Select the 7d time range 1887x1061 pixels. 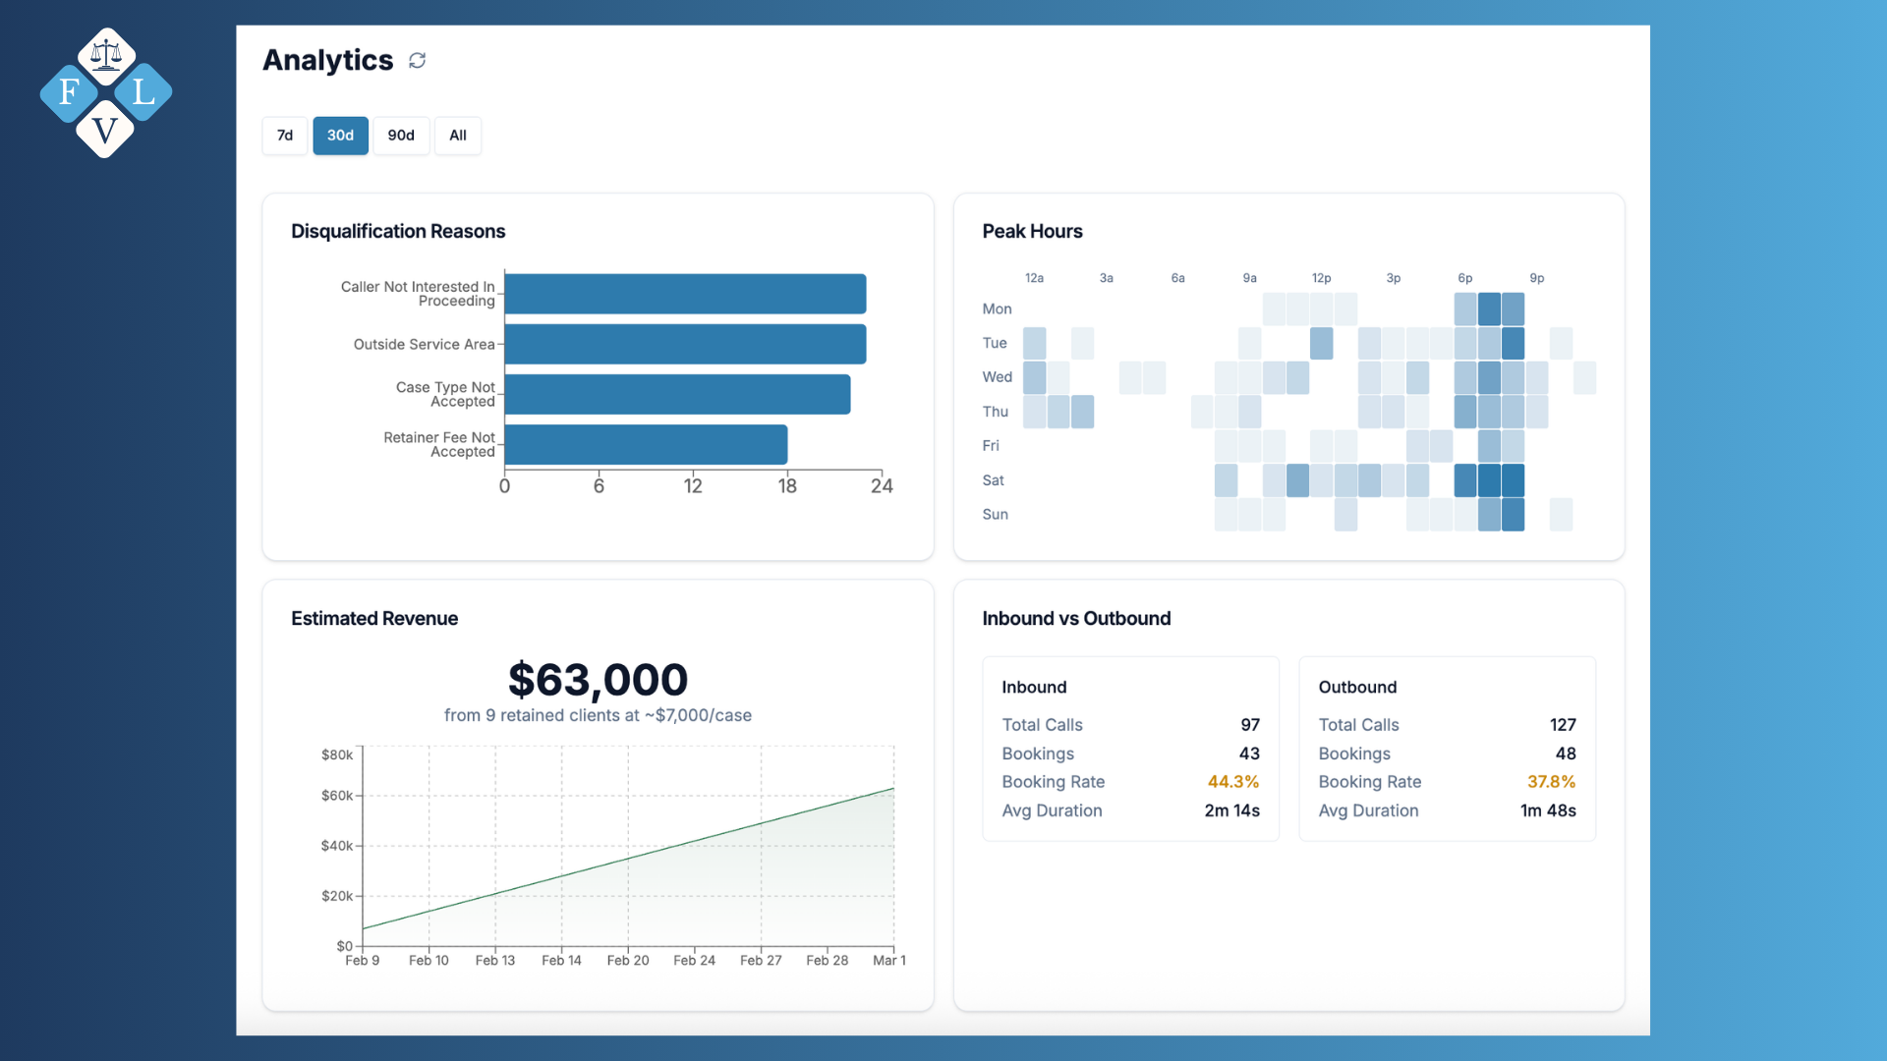pos(285,136)
